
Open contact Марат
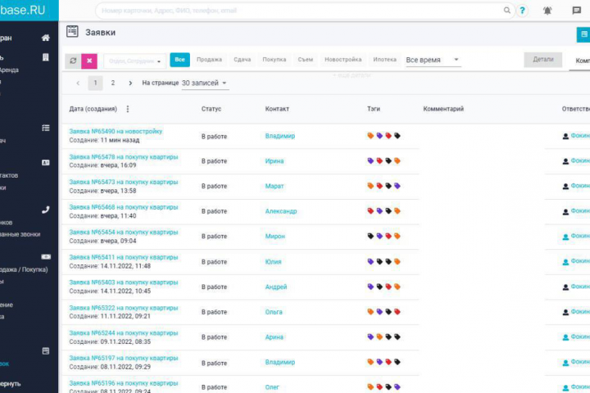pyautogui.click(x=275, y=187)
